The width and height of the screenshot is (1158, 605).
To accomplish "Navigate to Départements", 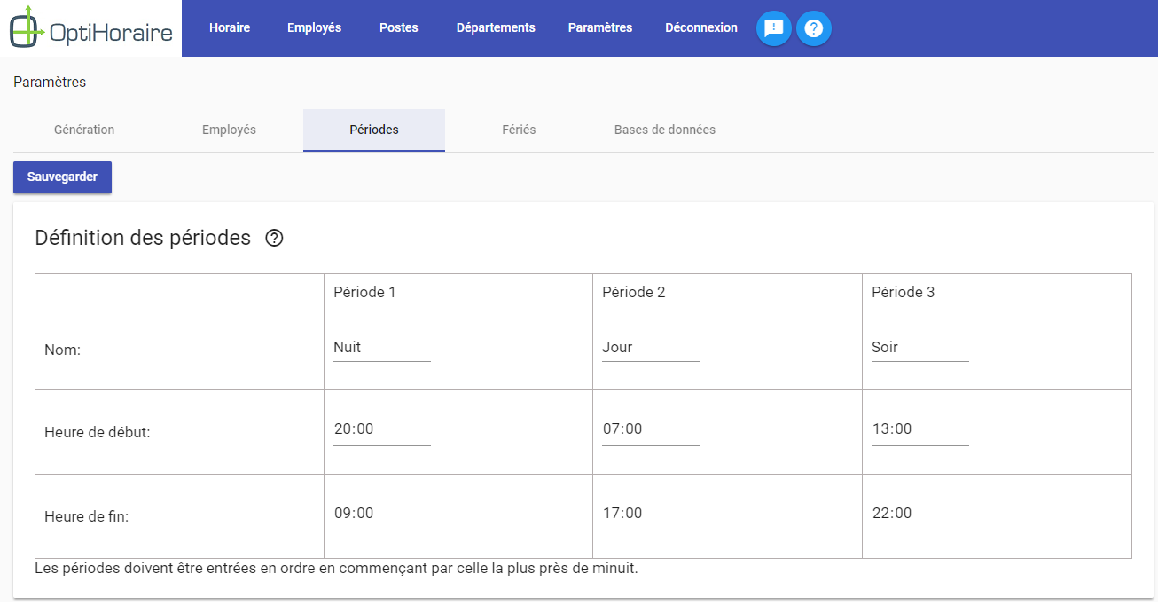I will click(x=496, y=27).
